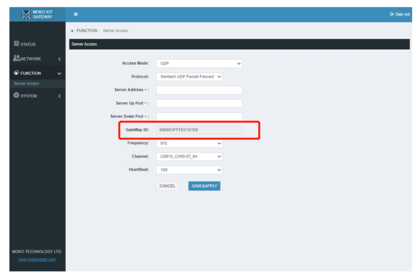
Task: Expand the SYSTEM sidebar menu
Action: pos(37,96)
